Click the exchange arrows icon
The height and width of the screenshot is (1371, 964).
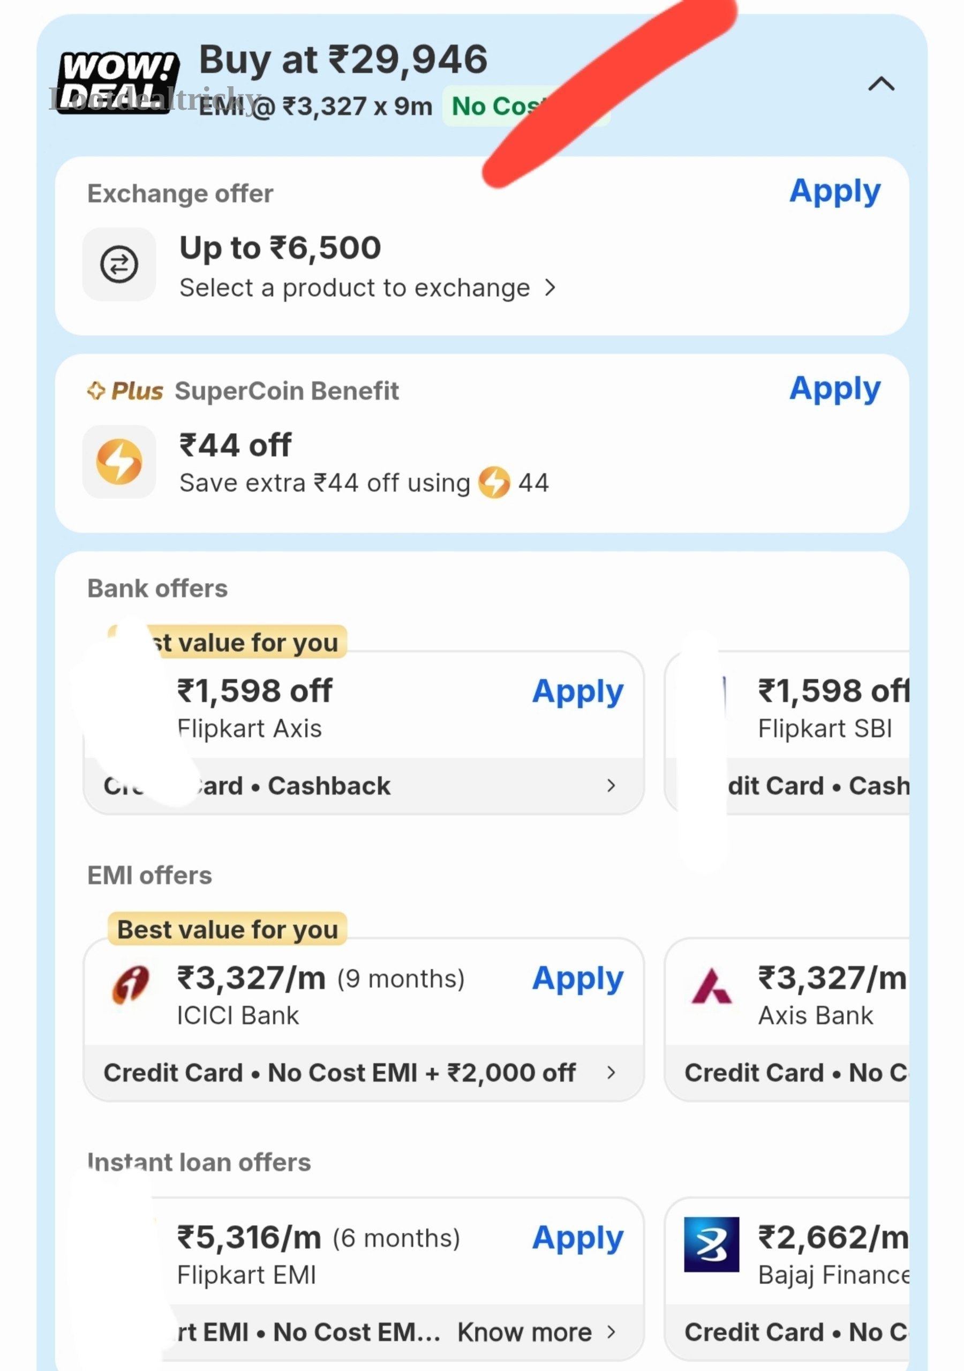[119, 264]
